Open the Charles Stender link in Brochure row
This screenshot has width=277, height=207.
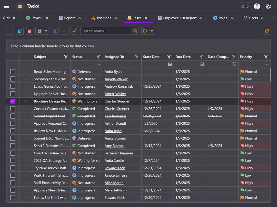coord(117,101)
